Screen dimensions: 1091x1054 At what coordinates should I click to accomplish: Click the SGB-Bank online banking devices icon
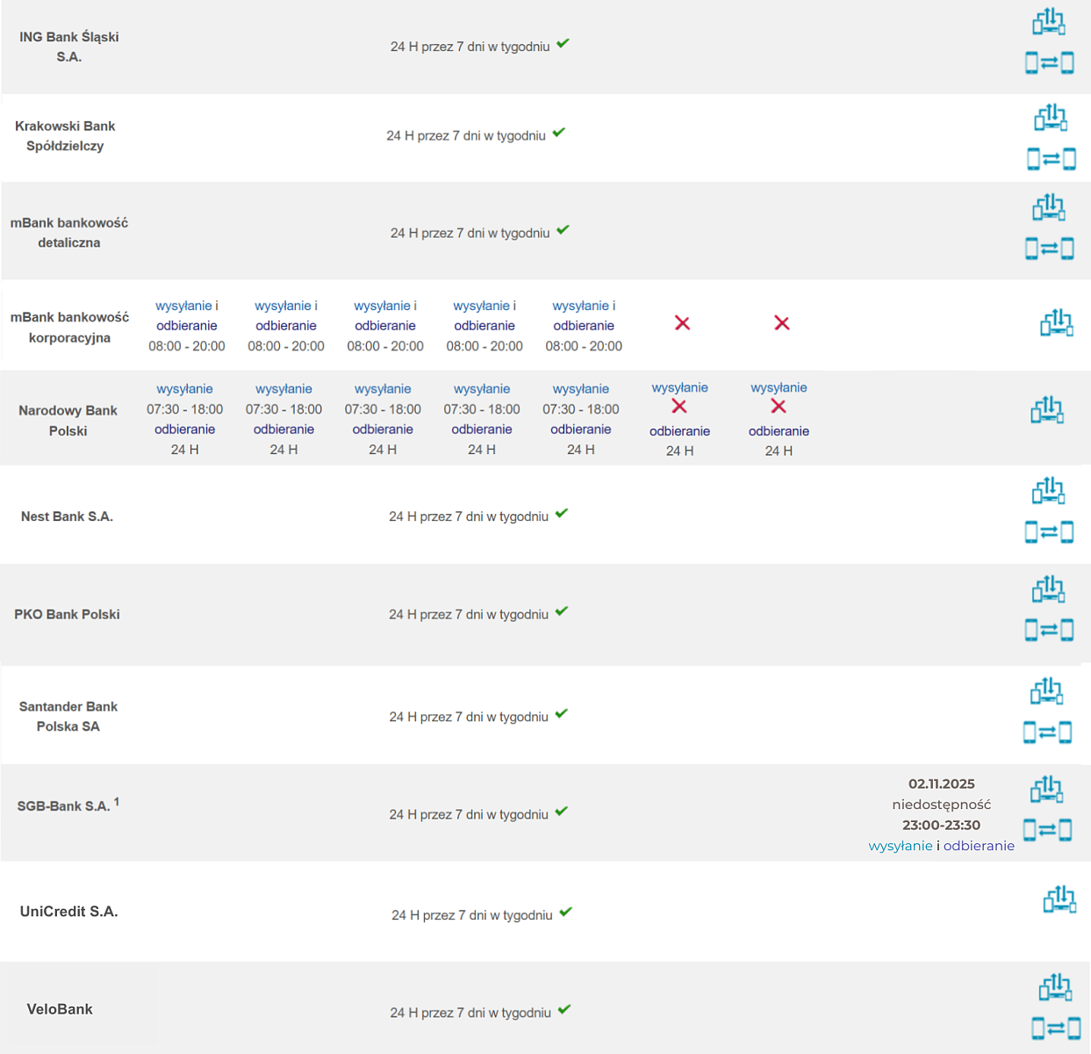[1046, 790]
